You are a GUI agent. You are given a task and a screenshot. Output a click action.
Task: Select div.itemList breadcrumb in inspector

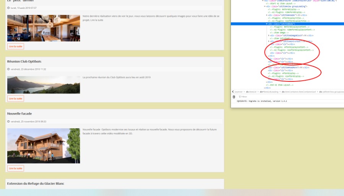(251, 92)
